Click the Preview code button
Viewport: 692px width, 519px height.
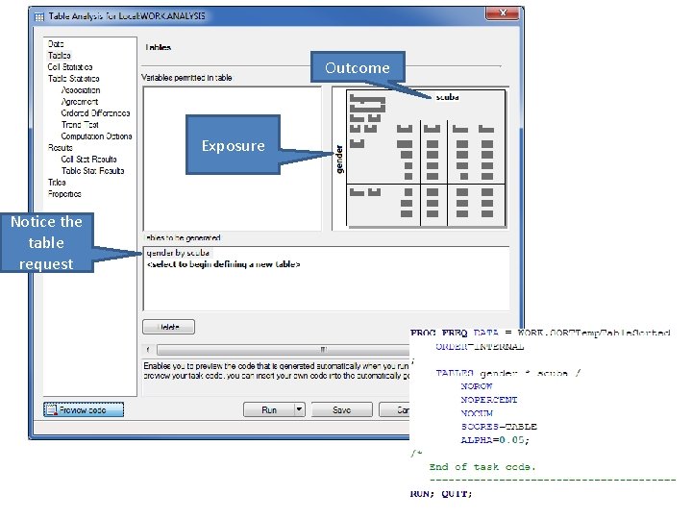84,409
